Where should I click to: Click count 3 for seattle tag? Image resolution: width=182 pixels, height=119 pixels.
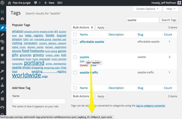point(169,57)
